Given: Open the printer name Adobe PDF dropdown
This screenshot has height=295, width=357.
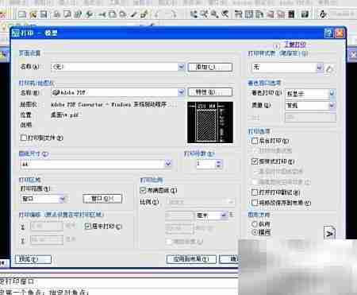Looking at the screenshot, I should 181,92.
